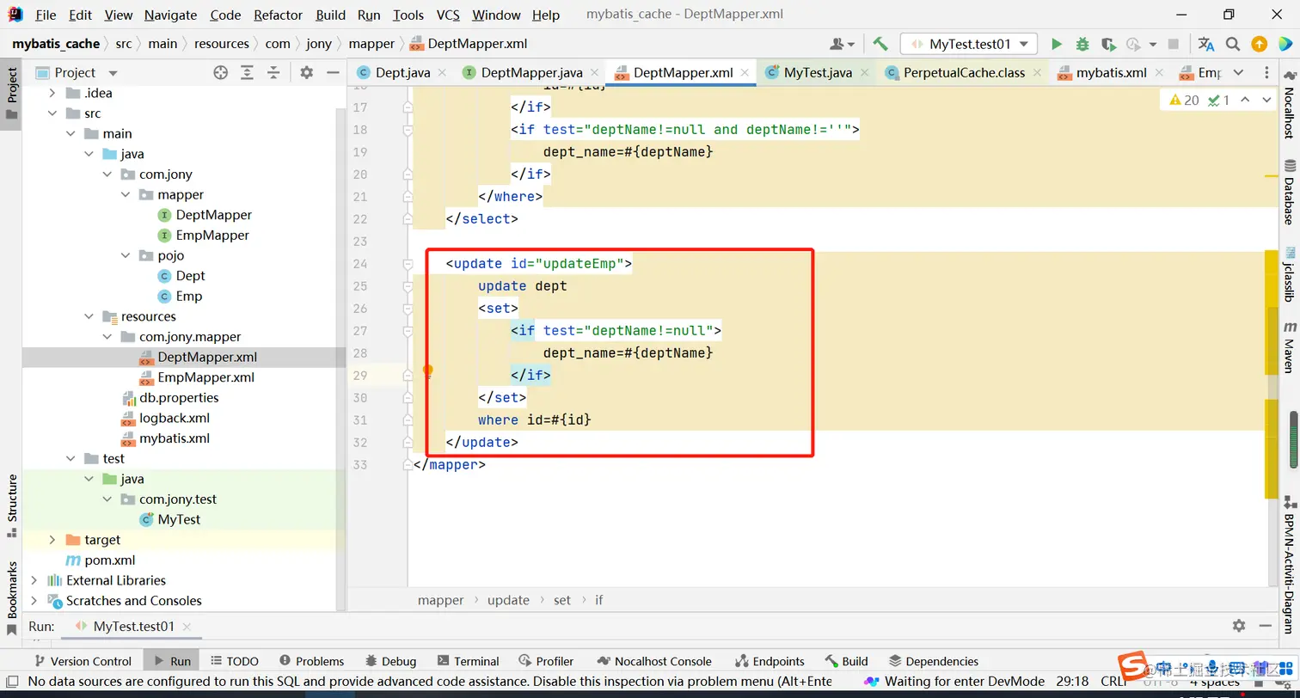Select opened file in Project panel (target icon)

(221, 73)
